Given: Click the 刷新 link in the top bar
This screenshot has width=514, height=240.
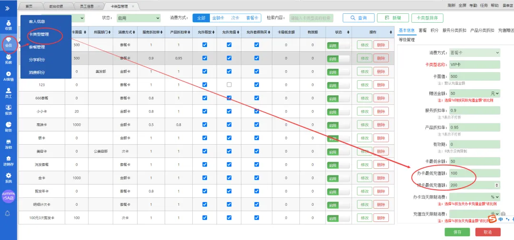Looking at the screenshot, I should pyautogui.click(x=452, y=5).
